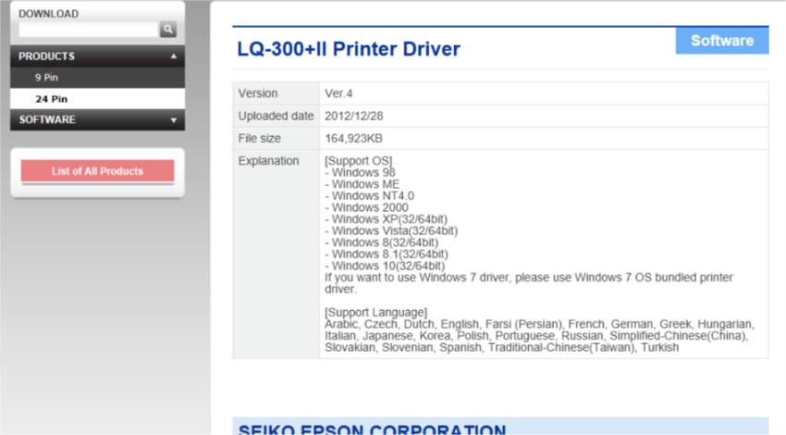
Task: Click the Ver.4 version value
Action: tap(338, 93)
